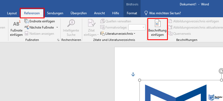The height and width of the screenshot is (101, 223).
Task: Open the Formatvorlage combo box
Action: (137, 27)
